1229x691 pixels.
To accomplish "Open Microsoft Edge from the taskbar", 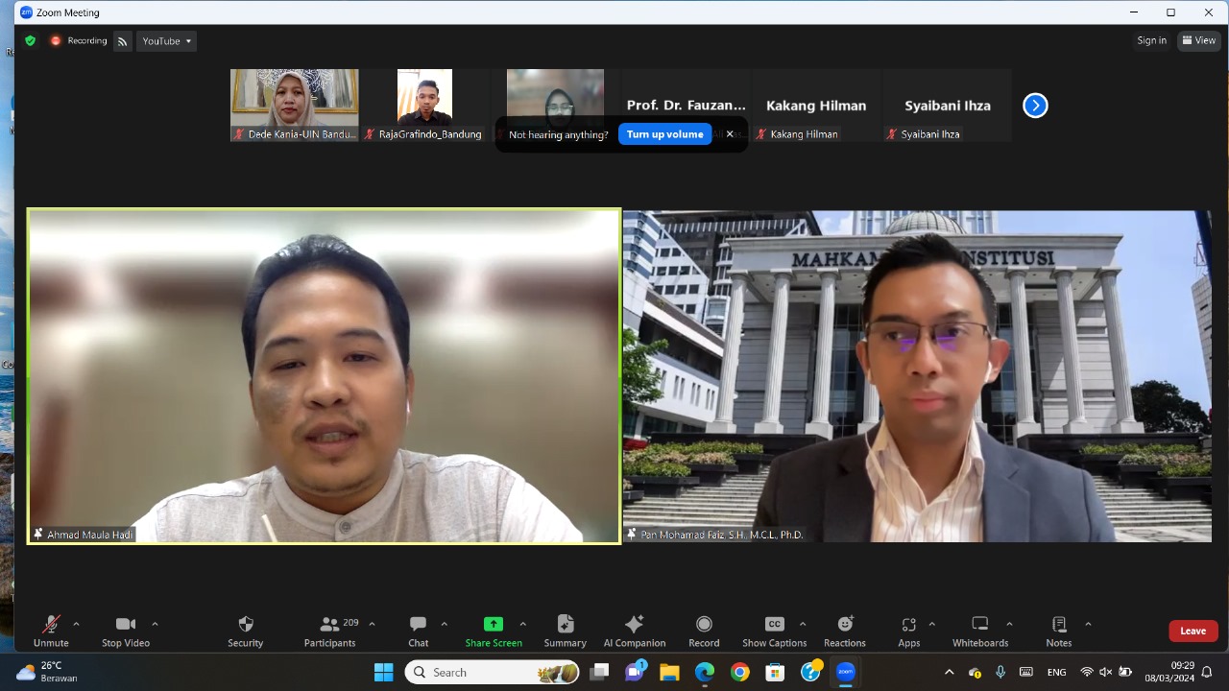I will click(705, 672).
